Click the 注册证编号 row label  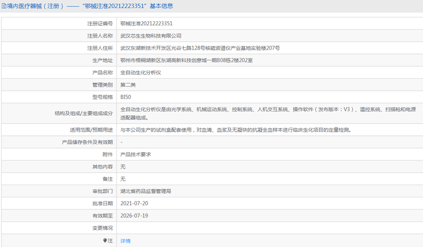tap(100, 23)
